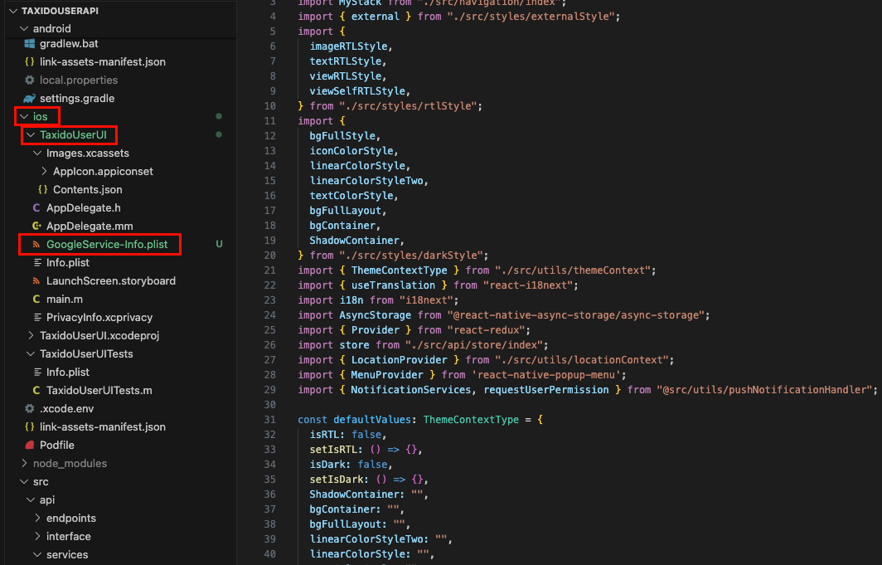The image size is (882, 565).
Task: Open the main.m file
Action: (x=64, y=300)
